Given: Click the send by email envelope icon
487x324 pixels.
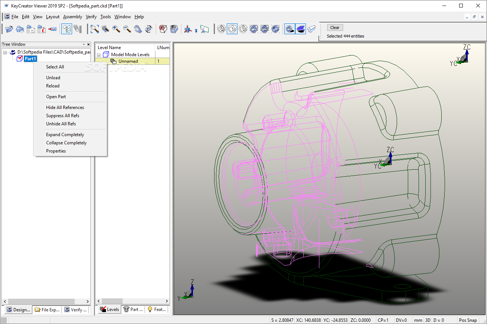Looking at the screenshot, I should pos(52,29).
